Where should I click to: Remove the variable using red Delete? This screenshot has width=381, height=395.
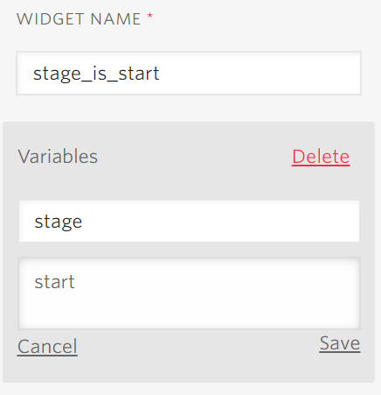click(321, 157)
